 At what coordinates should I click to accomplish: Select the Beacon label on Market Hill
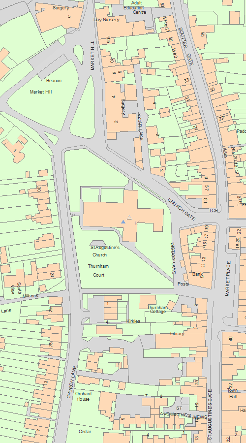point(54,81)
